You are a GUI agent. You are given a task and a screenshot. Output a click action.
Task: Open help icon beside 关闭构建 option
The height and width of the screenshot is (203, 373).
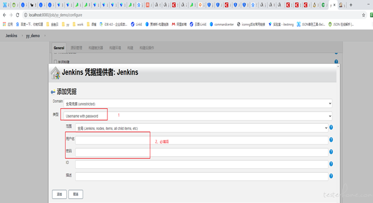[336, 61]
